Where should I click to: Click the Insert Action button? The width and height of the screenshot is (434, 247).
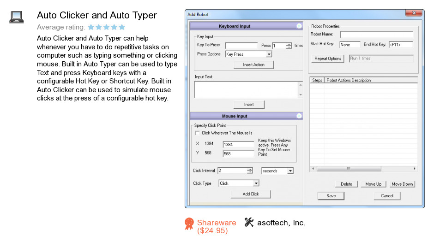(253, 65)
